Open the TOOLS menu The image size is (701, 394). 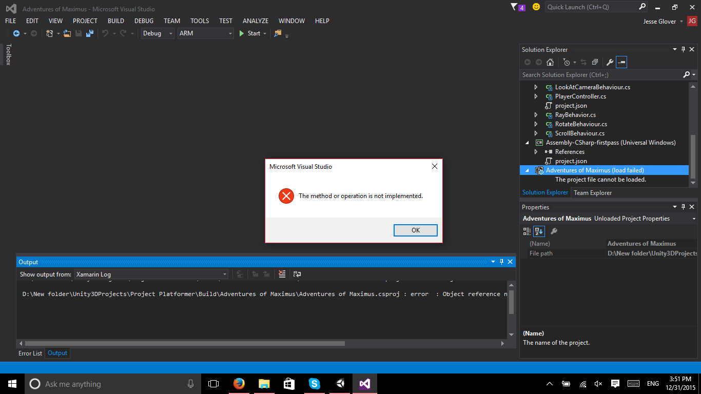click(200, 21)
